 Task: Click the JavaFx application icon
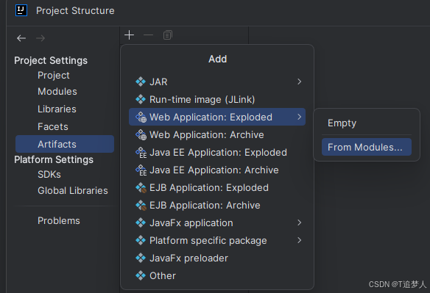click(x=141, y=223)
